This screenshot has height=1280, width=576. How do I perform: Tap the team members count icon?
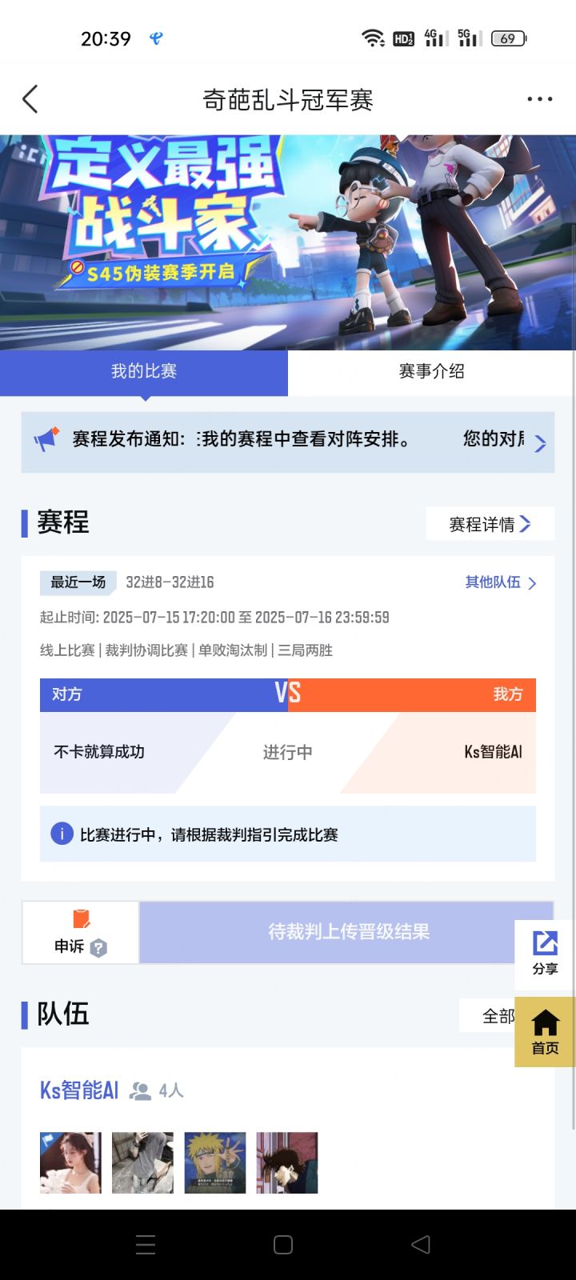pyautogui.click(x=140, y=1090)
